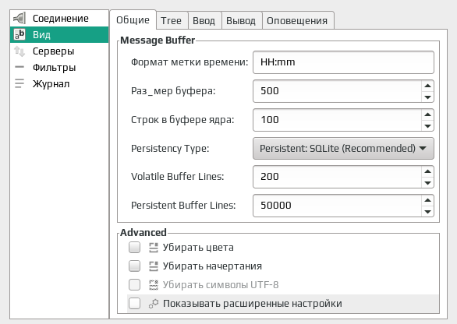The width and height of the screenshot is (457, 324).
Task: Click the Журнал lines icon
Action: click(x=19, y=83)
